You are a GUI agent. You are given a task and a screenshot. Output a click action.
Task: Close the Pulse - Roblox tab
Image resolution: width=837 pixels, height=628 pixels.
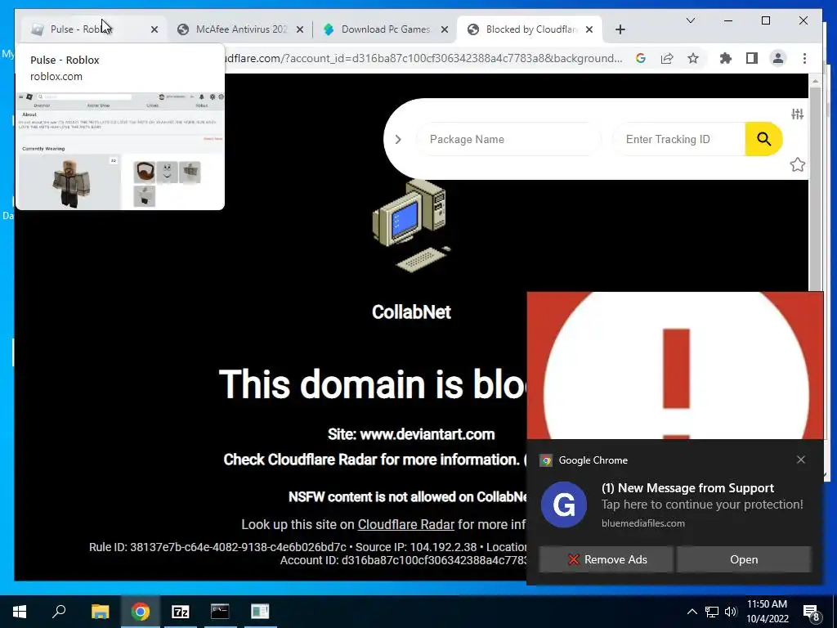pos(154,30)
